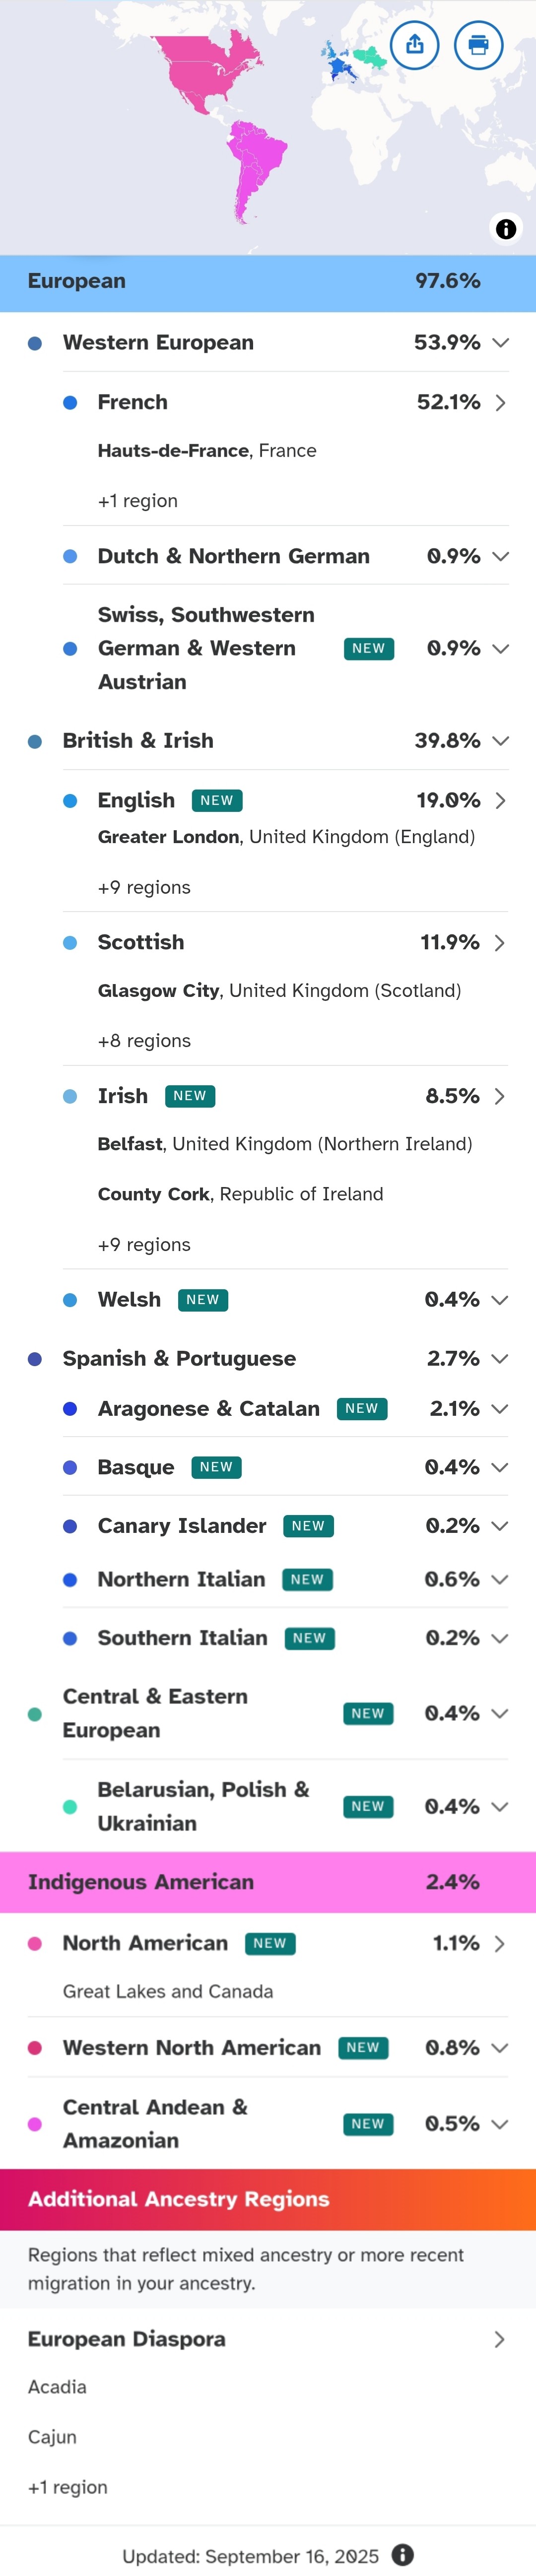Open North American details arrow
536x2576 pixels.
tap(500, 1943)
